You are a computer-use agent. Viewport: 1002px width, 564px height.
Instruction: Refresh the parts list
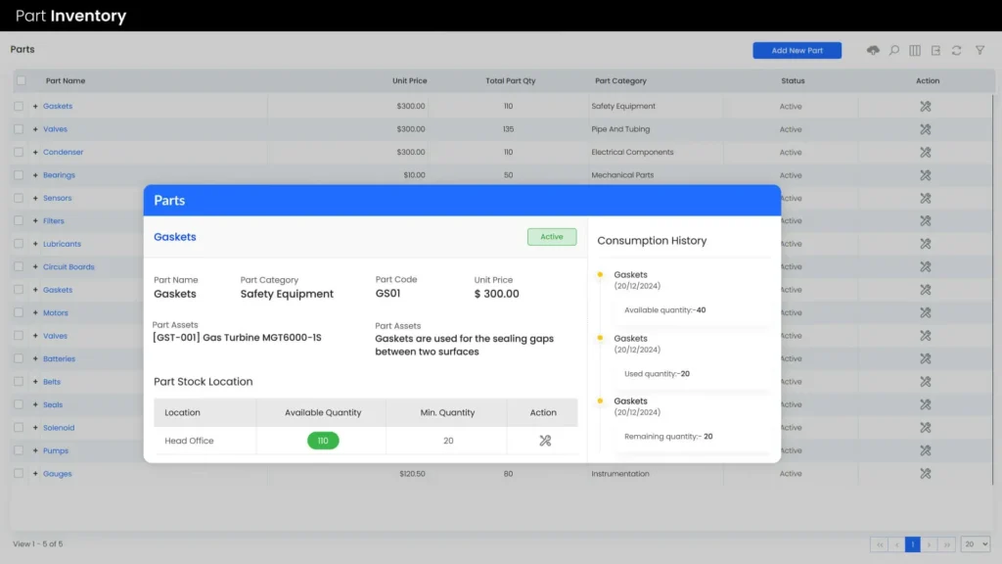tap(957, 51)
